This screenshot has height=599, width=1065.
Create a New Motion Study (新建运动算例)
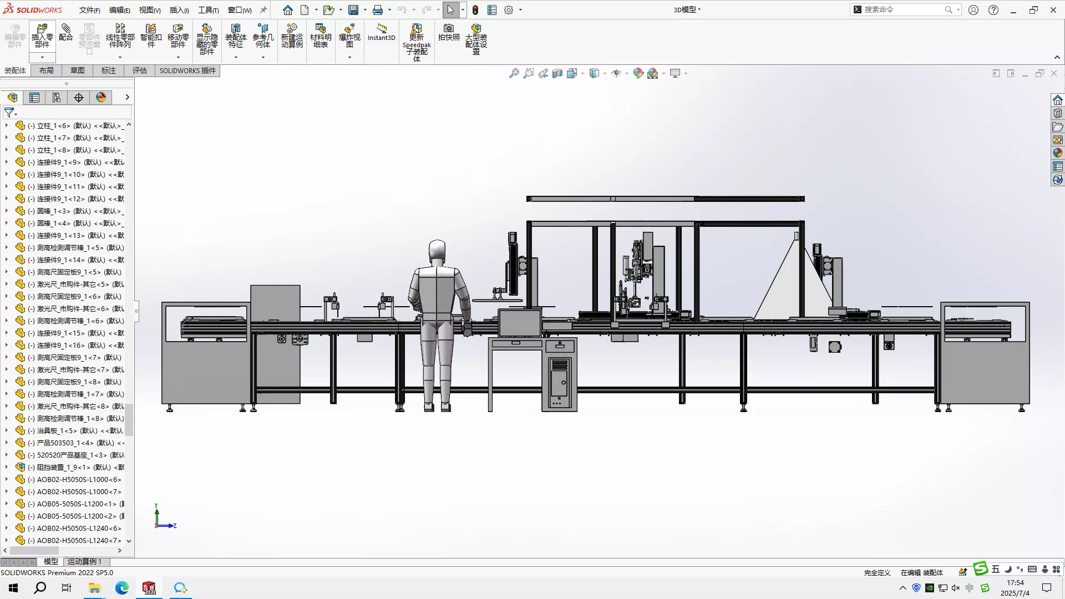tap(292, 36)
